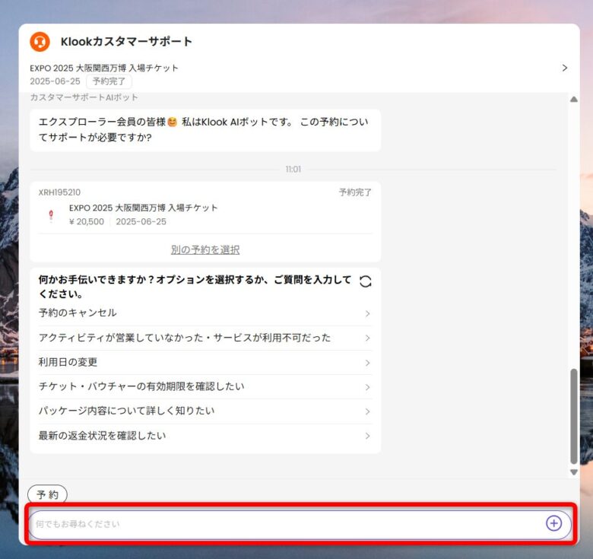
Task: Click chevron next to 予約のキャンセル
Action: pyautogui.click(x=367, y=313)
